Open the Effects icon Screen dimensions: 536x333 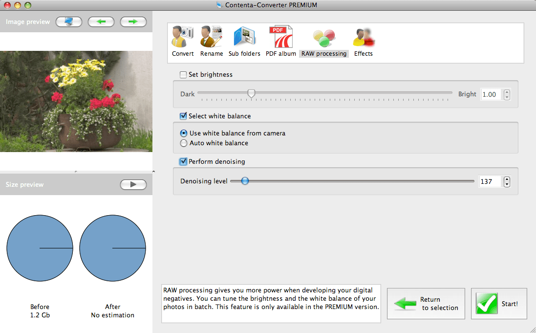pyautogui.click(x=364, y=38)
